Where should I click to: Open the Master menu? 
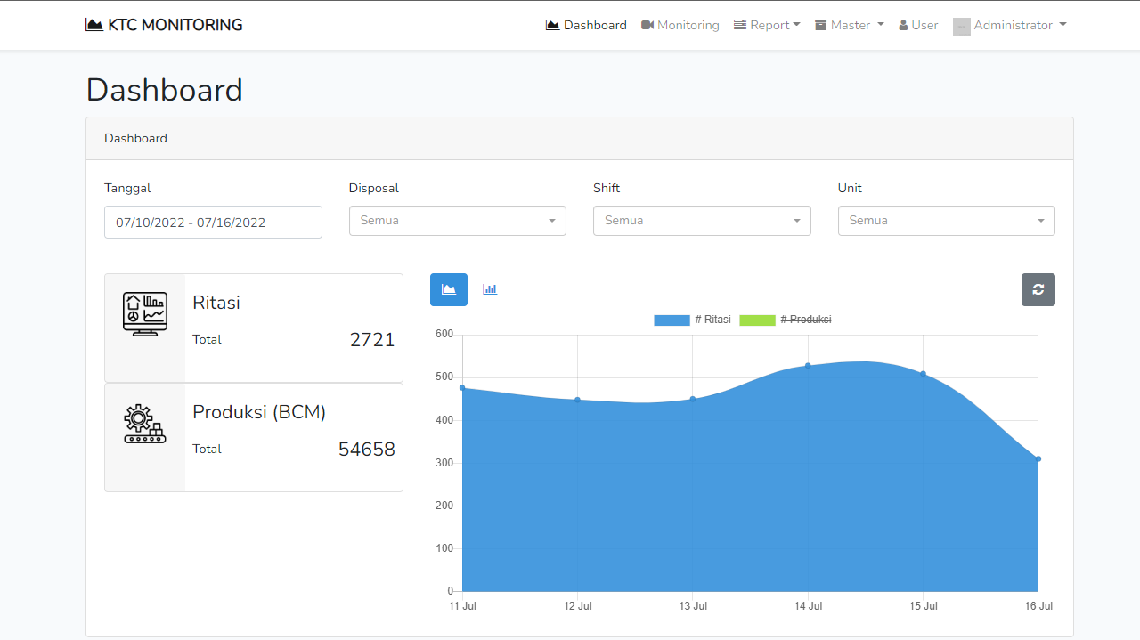pyautogui.click(x=850, y=25)
